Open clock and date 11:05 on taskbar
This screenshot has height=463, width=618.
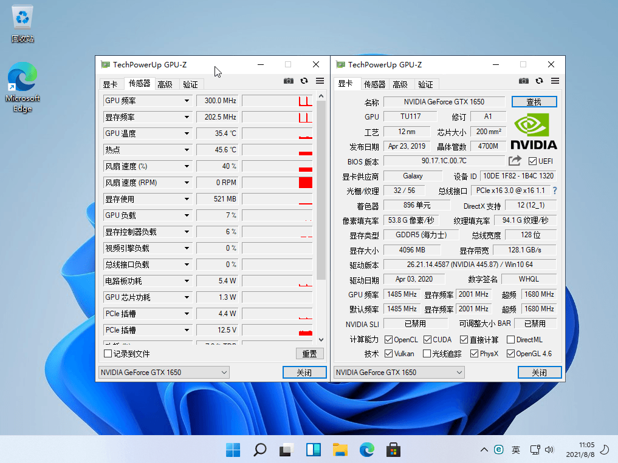tap(580, 450)
